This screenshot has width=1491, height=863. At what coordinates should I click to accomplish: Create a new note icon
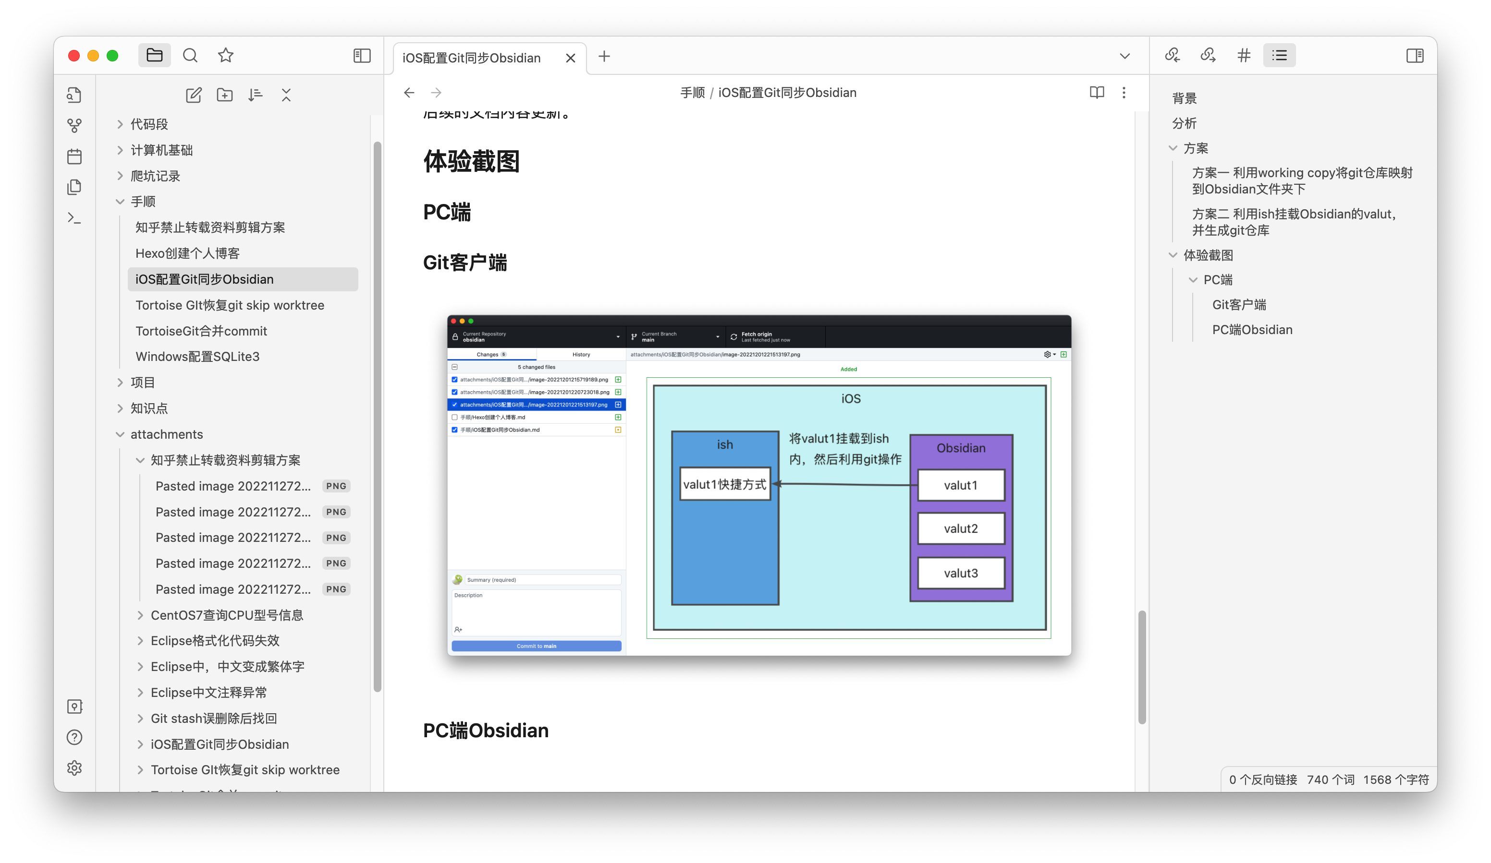click(194, 95)
